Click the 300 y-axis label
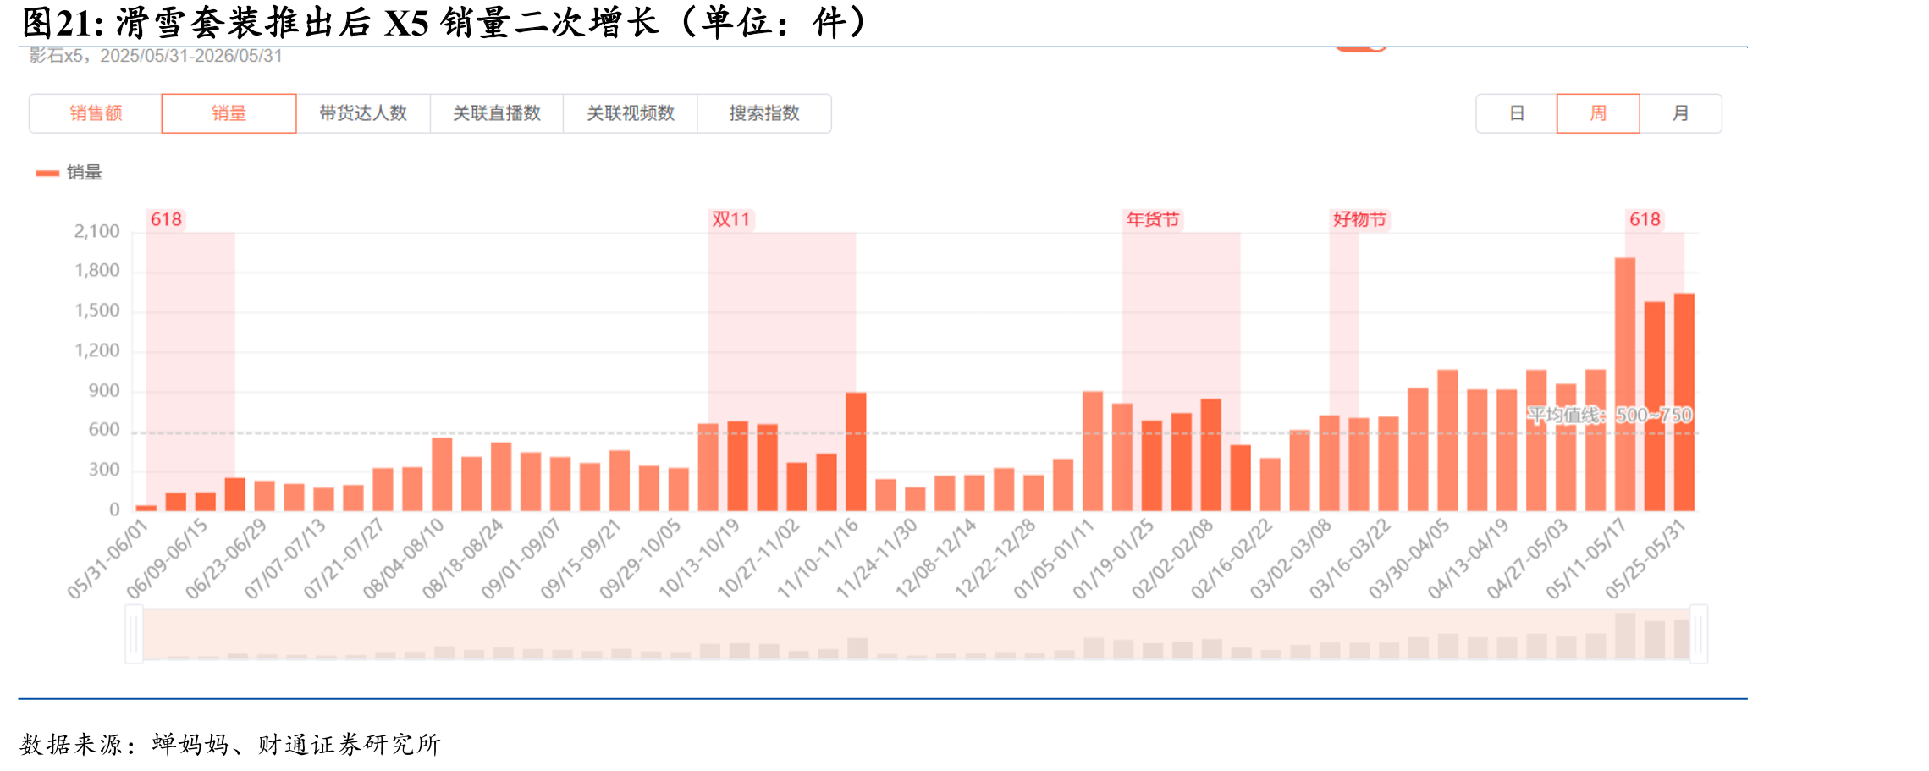Image resolution: width=1929 pixels, height=771 pixels. (104, 470)
